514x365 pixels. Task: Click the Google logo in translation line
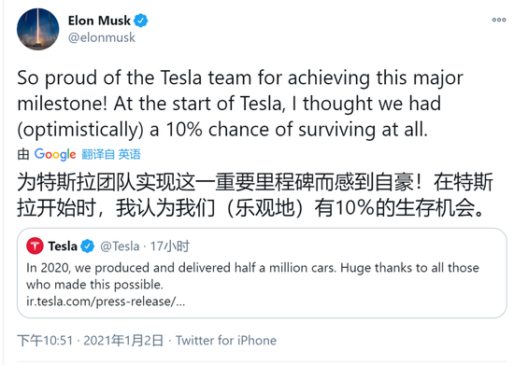(55, 154)
